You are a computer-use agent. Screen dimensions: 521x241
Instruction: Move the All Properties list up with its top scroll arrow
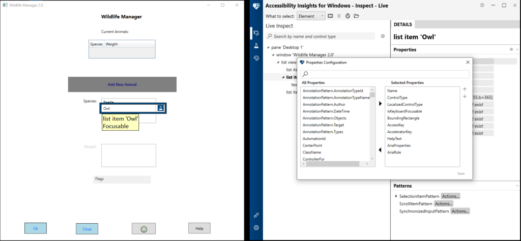[x=372, y=89]
